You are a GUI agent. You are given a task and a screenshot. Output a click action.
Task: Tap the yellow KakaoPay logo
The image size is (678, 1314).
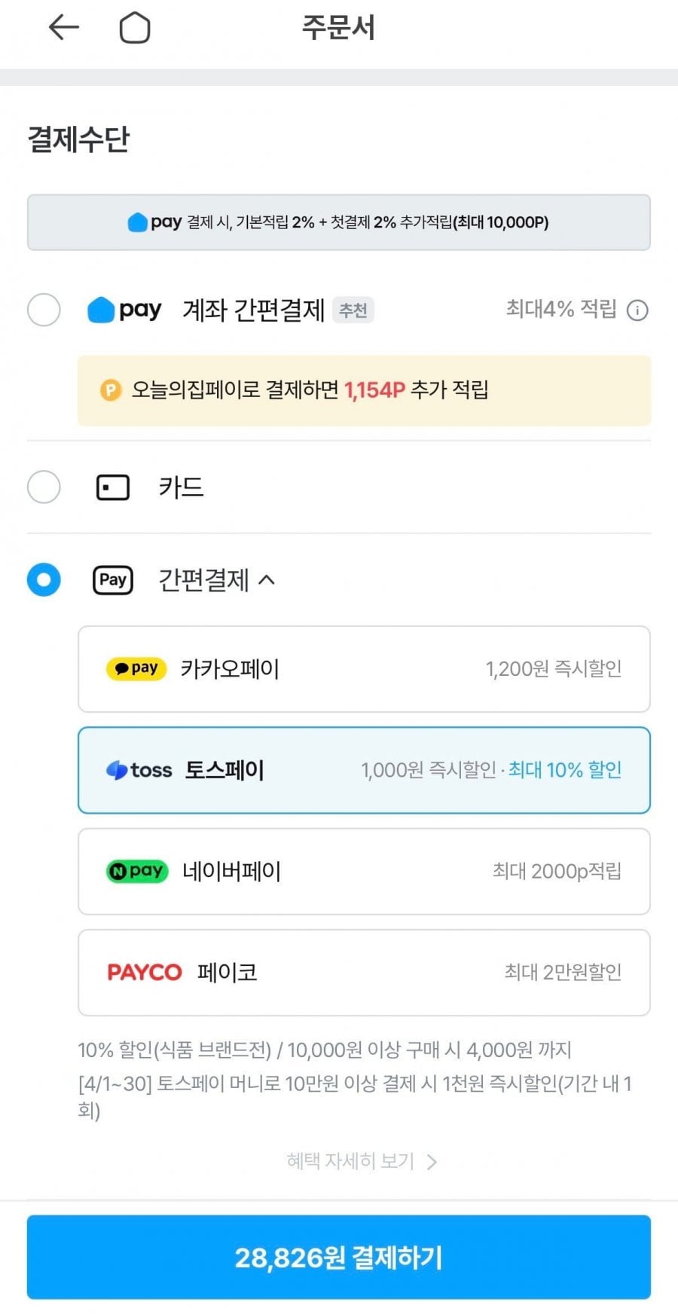[x=136, y=669]
